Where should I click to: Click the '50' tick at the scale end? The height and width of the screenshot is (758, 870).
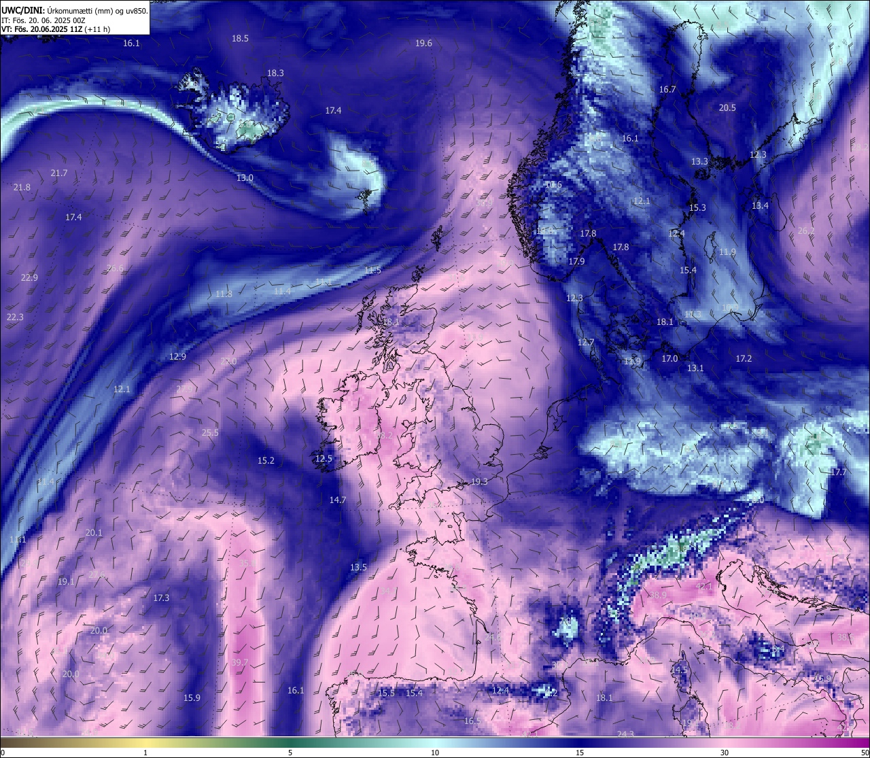point(865,753)
